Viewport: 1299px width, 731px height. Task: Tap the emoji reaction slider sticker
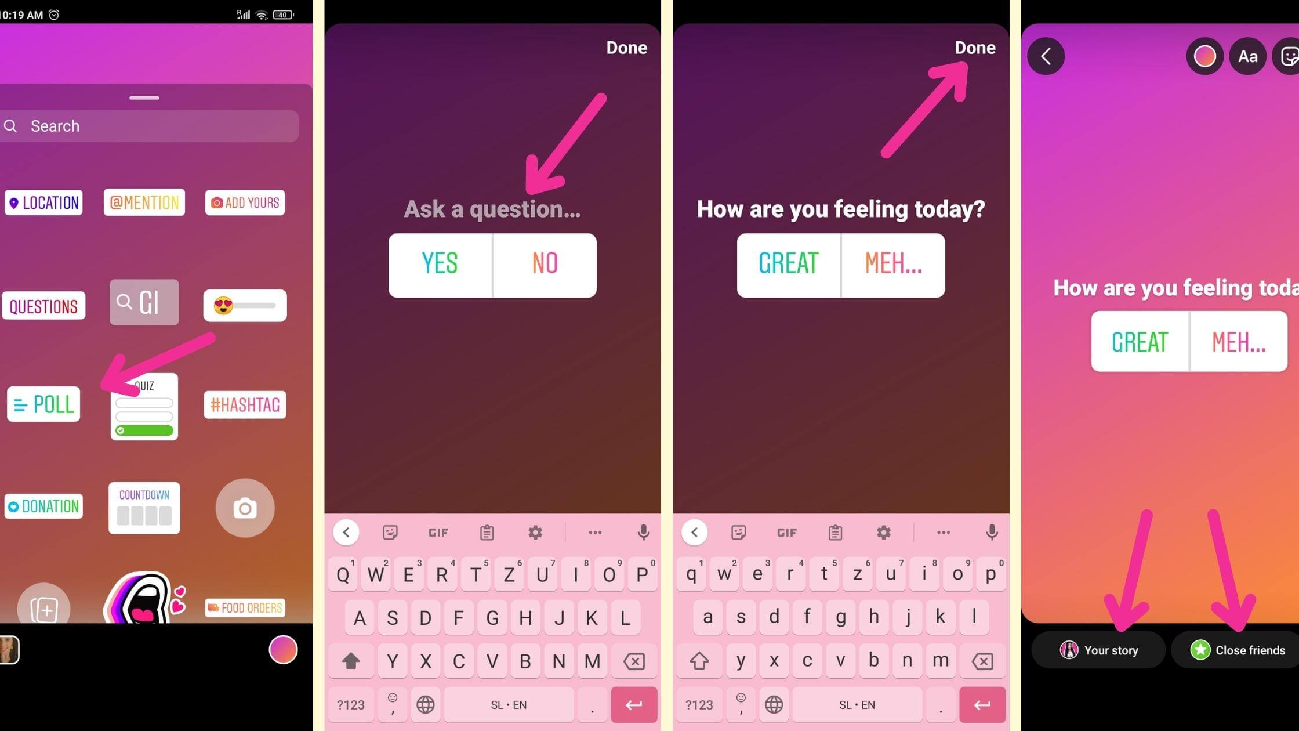point(245,305)
